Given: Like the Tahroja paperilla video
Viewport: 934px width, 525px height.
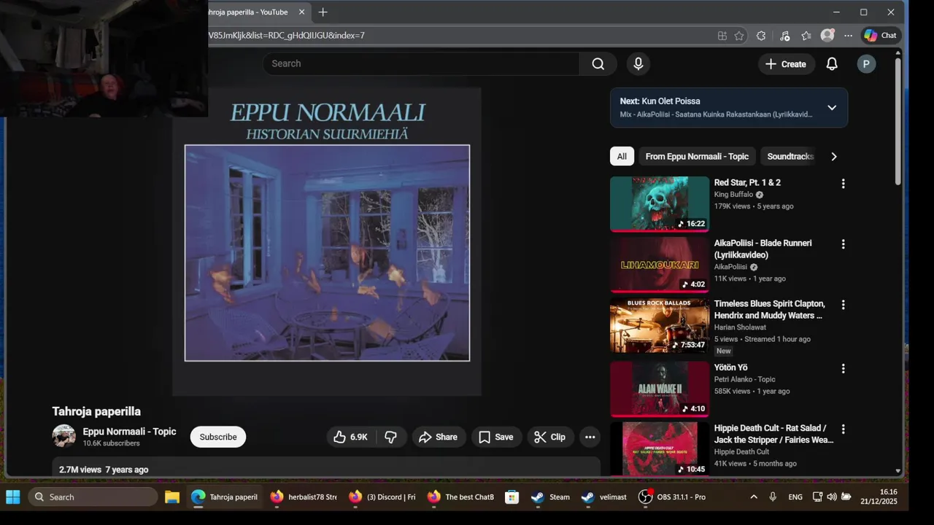Looking at the screenshot, I should pyautogui.click(x=351, y=437).
